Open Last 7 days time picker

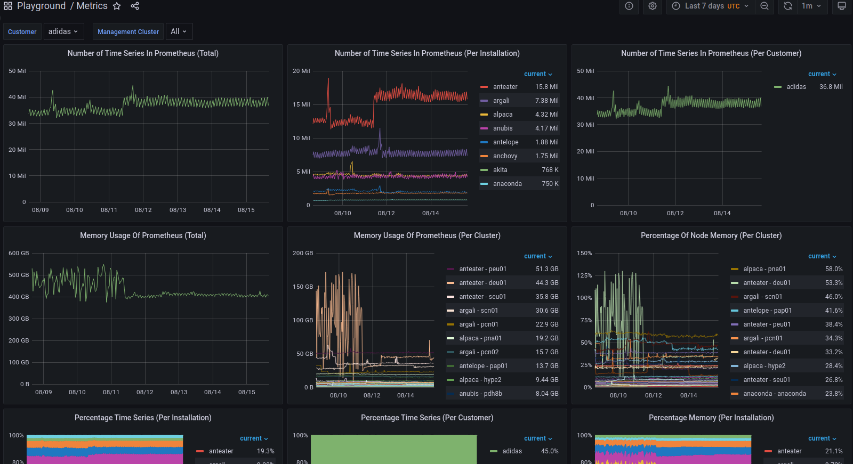click(x=711, y=6)
